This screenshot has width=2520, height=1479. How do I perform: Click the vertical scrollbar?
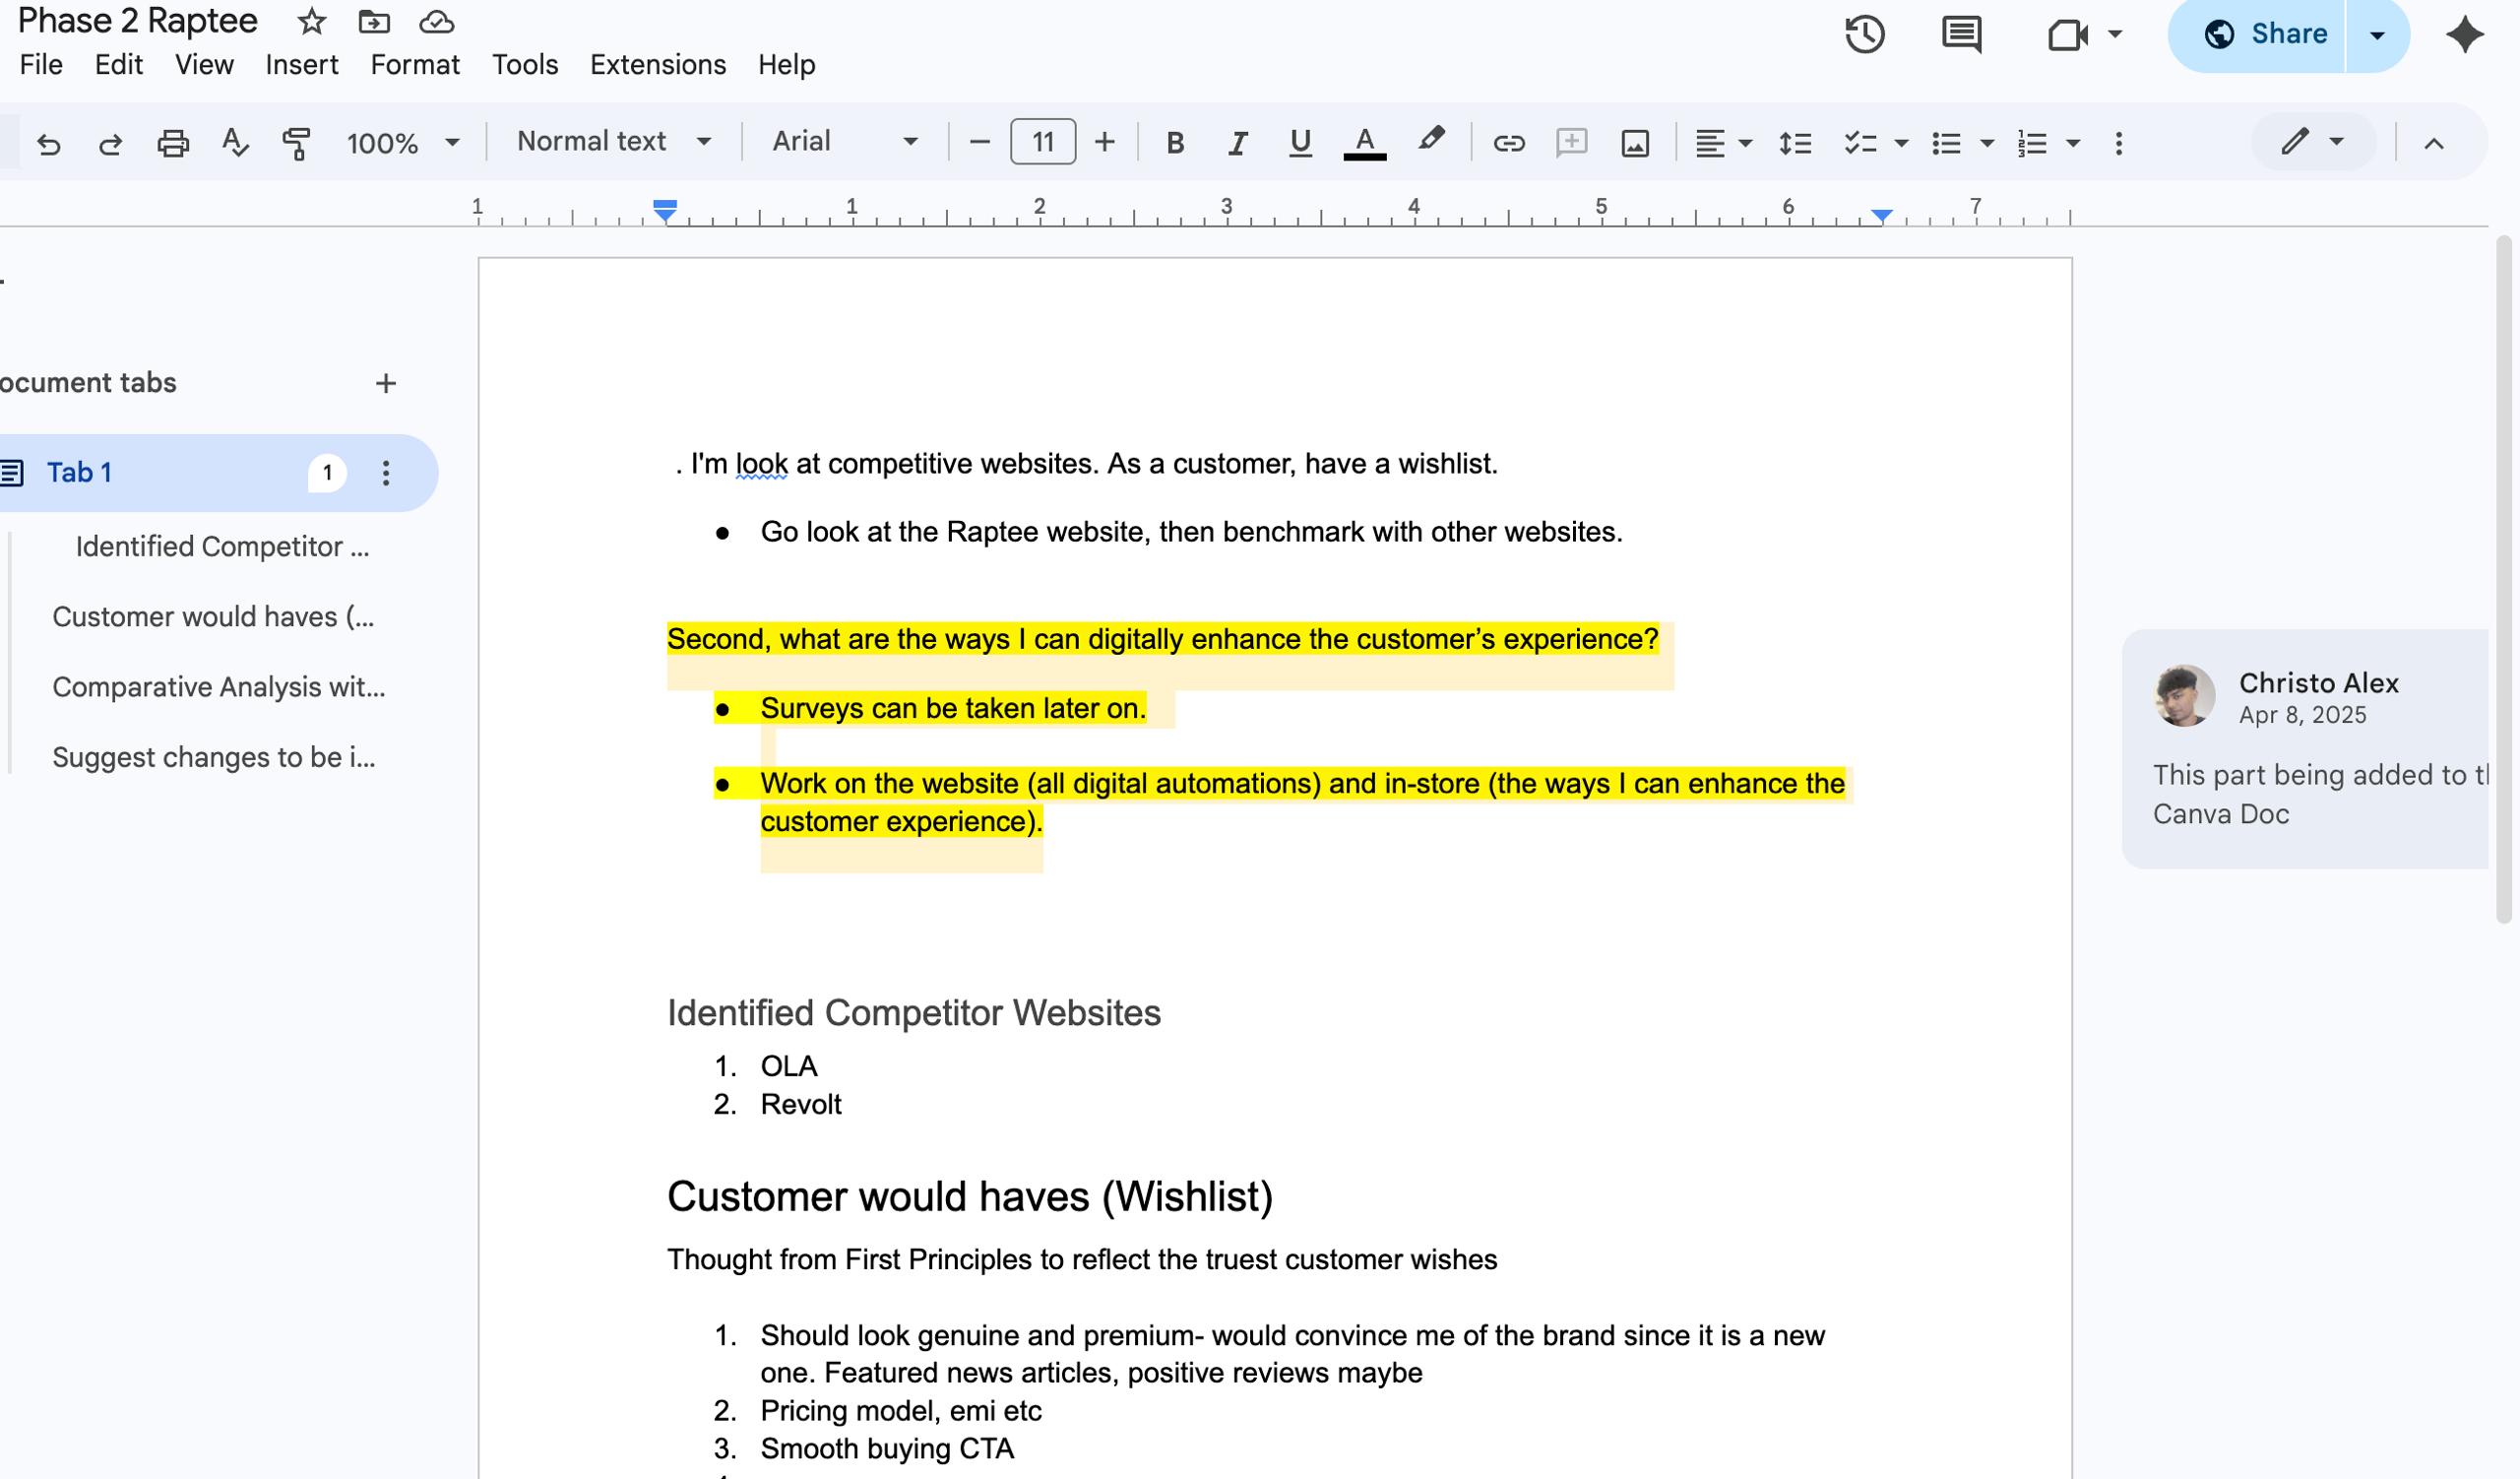(2503, 580)
